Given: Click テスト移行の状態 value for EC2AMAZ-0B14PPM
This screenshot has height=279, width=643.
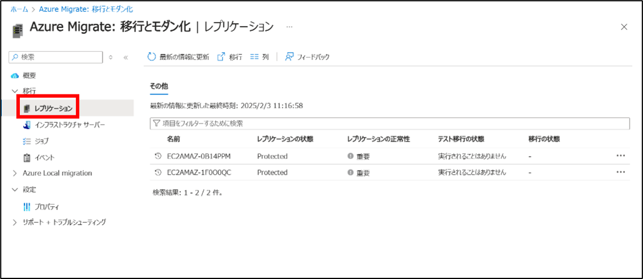Looking at the screenshot, I should coord(472,156).
